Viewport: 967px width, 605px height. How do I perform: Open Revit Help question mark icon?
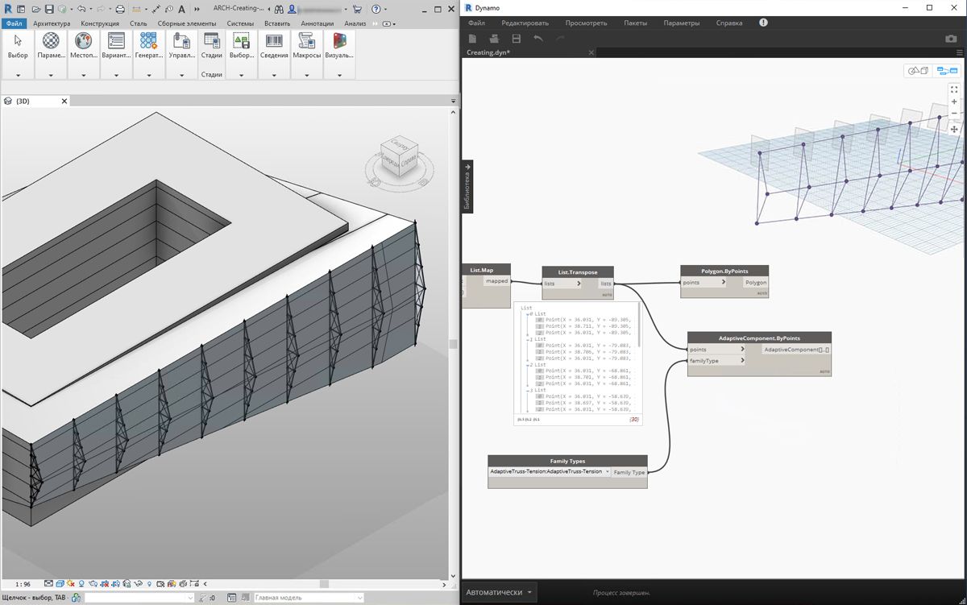[376, 9]
